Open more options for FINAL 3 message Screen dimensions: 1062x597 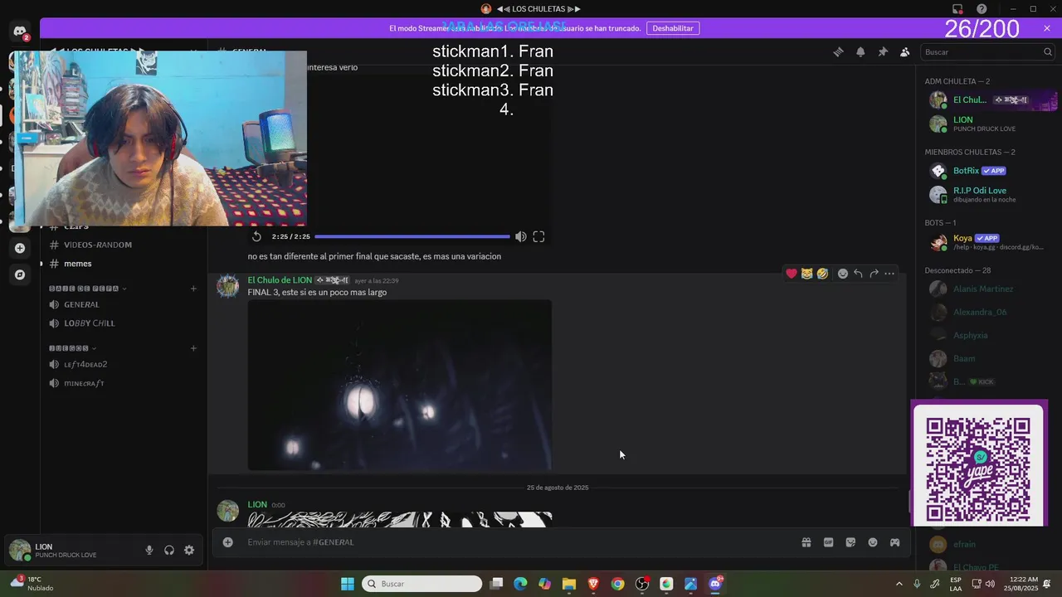[889, 274]
